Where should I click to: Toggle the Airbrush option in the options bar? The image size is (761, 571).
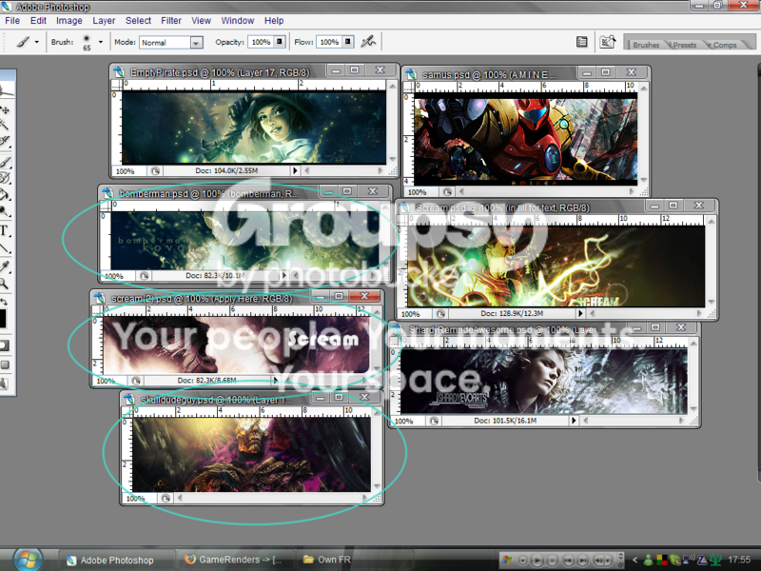coord(368,42)
